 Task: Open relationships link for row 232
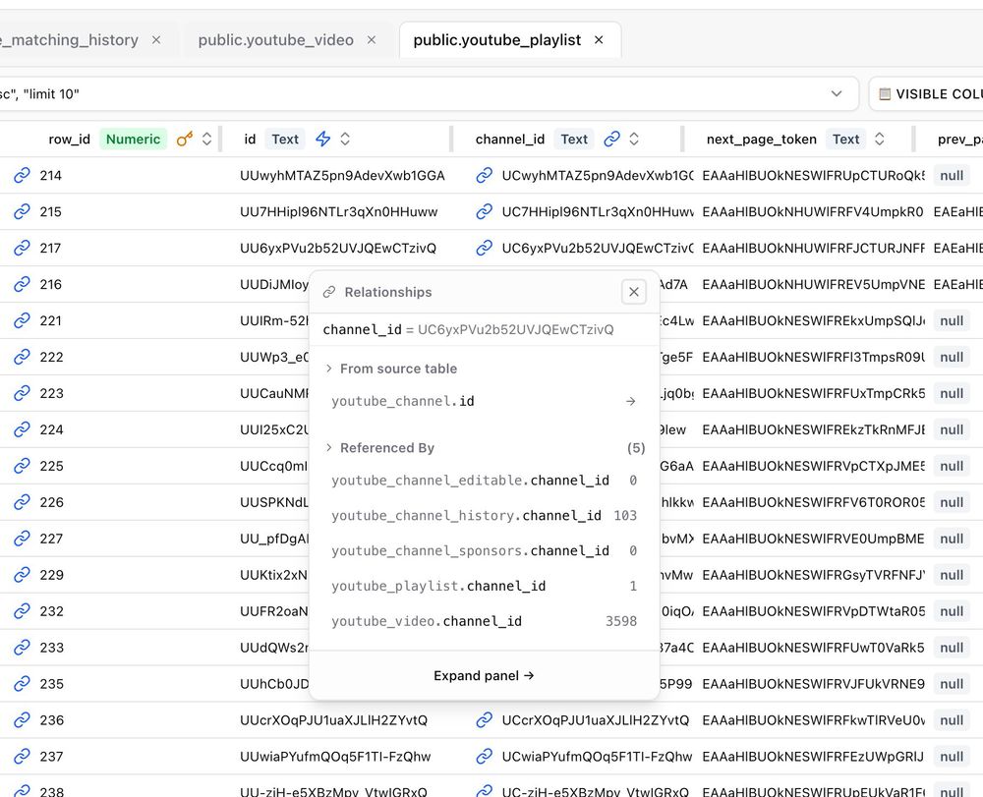pyautogui.click(x=22, y=611)
